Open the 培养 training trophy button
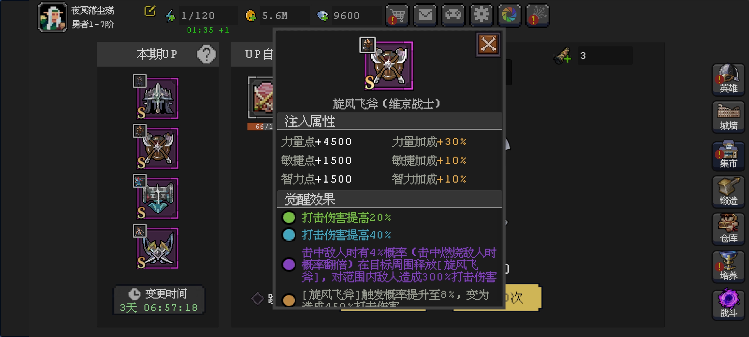 point(728,267)
